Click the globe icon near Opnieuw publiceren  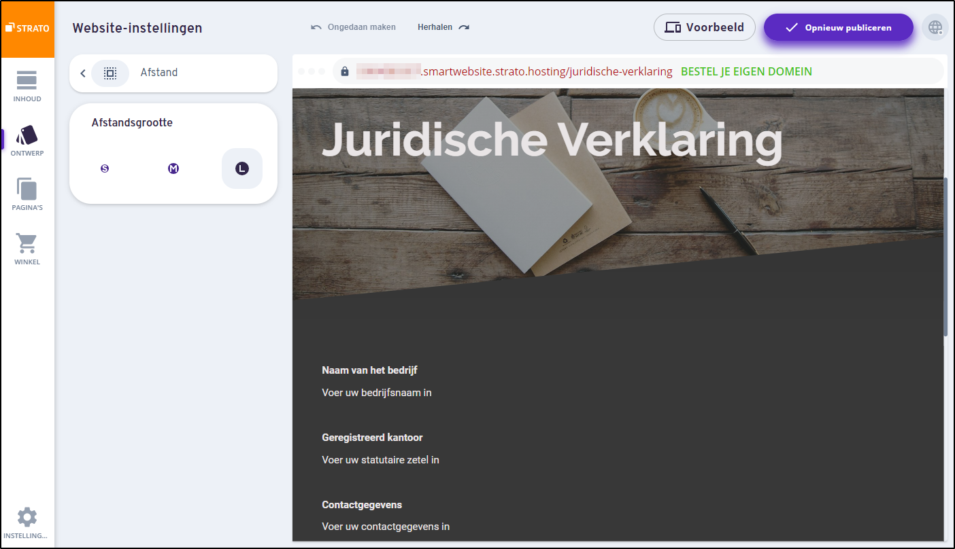tap(935, 27)
